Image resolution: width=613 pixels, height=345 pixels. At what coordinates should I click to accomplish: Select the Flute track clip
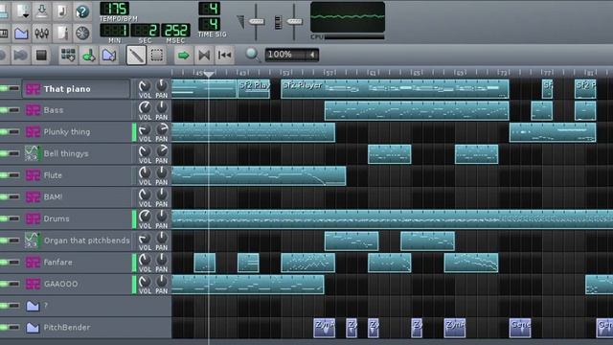coord(259,175)
